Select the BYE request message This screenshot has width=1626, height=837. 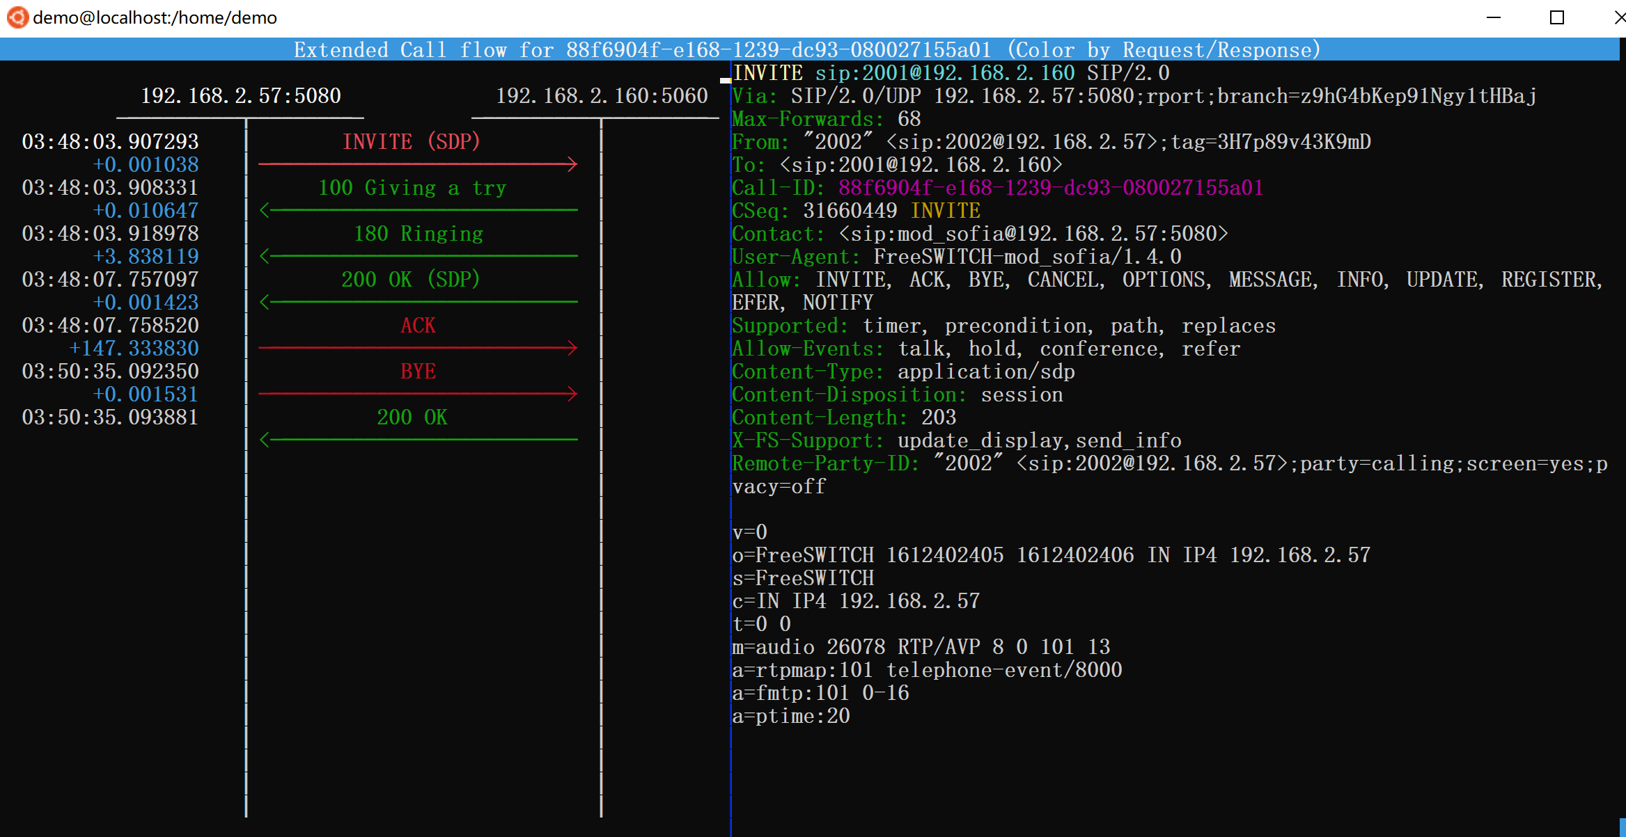click(x=418, y=372)
